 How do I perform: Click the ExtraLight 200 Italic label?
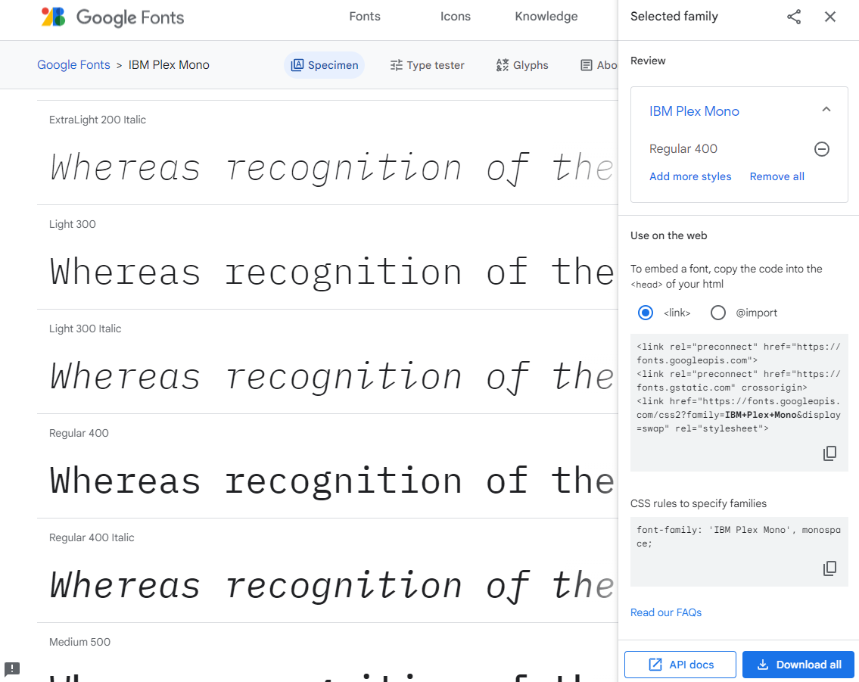coord(98,120)
